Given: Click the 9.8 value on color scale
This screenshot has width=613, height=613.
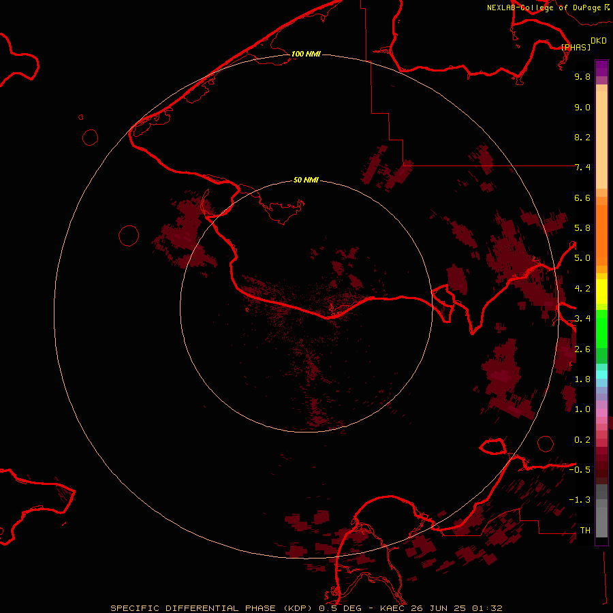Looking at the screenshot, I should 582,76.
